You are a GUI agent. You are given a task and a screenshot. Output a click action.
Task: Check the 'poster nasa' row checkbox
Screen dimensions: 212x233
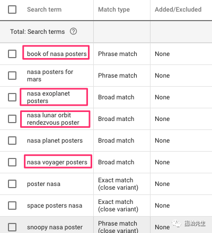pos(12,184)
